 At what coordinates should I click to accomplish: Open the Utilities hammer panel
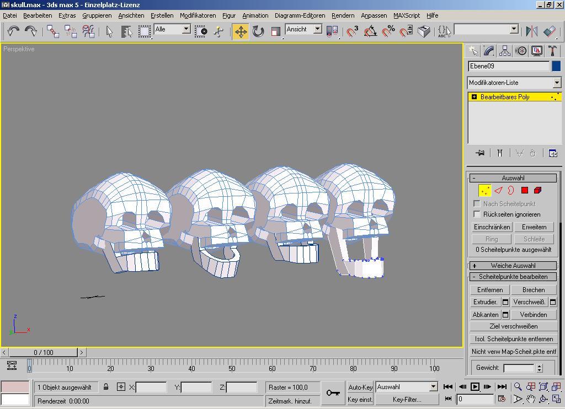click(552, 51)
